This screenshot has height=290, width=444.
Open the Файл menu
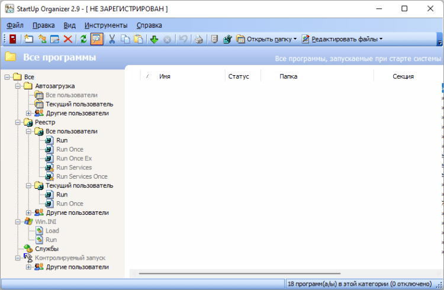pyautogui.click(x=15, y=25)
